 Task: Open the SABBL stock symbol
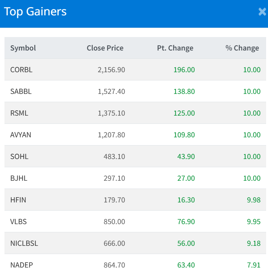click(21, 91)
